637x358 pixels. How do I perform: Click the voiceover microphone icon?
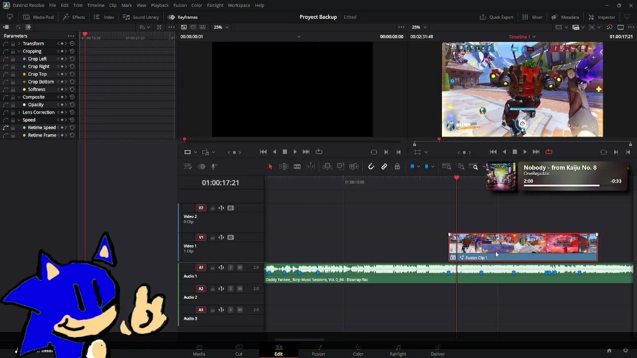point(214,167)
